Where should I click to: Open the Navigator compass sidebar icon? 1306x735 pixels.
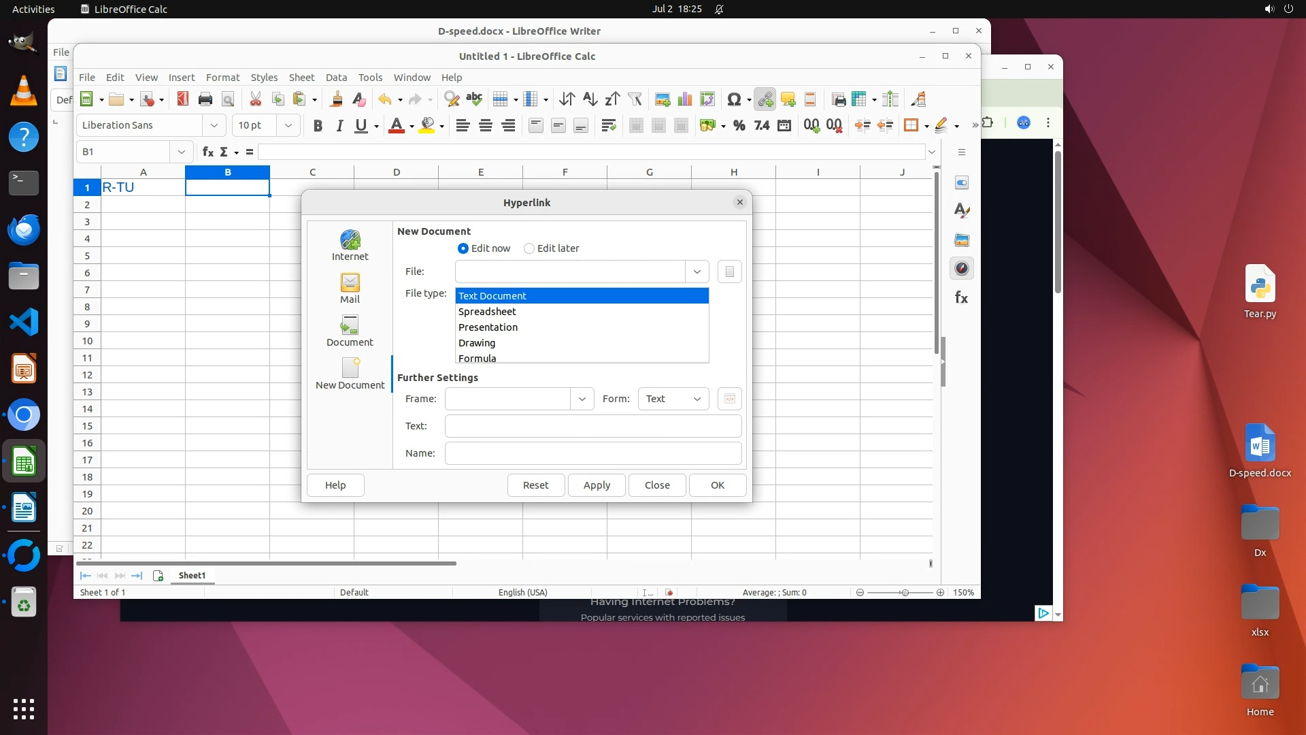(961, 268)
